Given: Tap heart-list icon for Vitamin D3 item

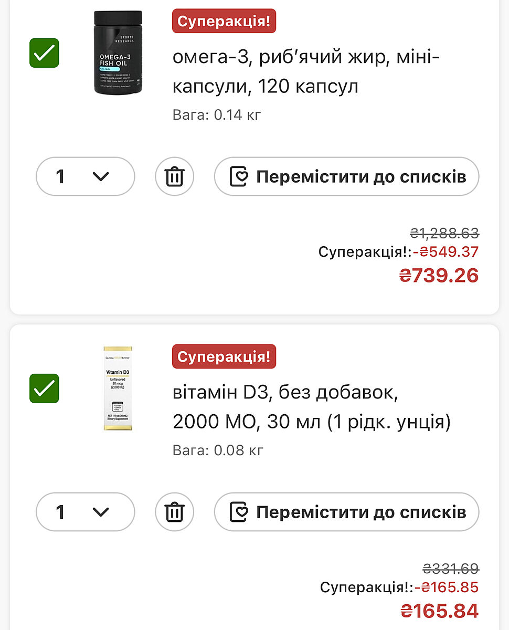Looking at the screenshot, I should (x=239, y=512).
